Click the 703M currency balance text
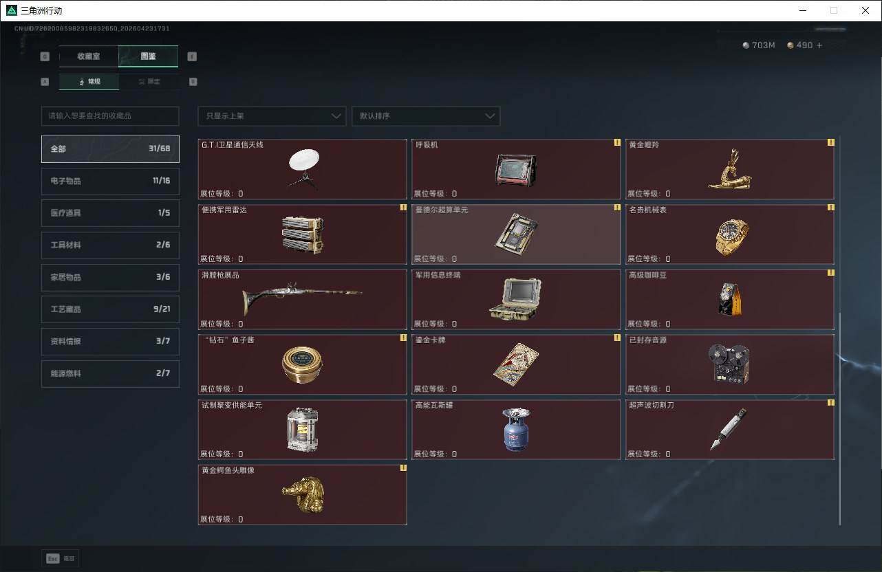 pos(764,45)
